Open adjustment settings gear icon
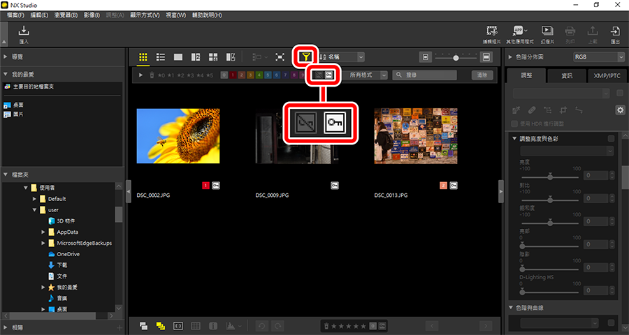This screenshot has height=335, width=629. coord(620,110)
